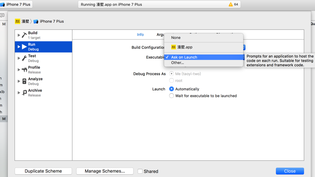Viewport: 315px width, 177px height.
Task: Click the Archive icon
Action: point(24,93)
